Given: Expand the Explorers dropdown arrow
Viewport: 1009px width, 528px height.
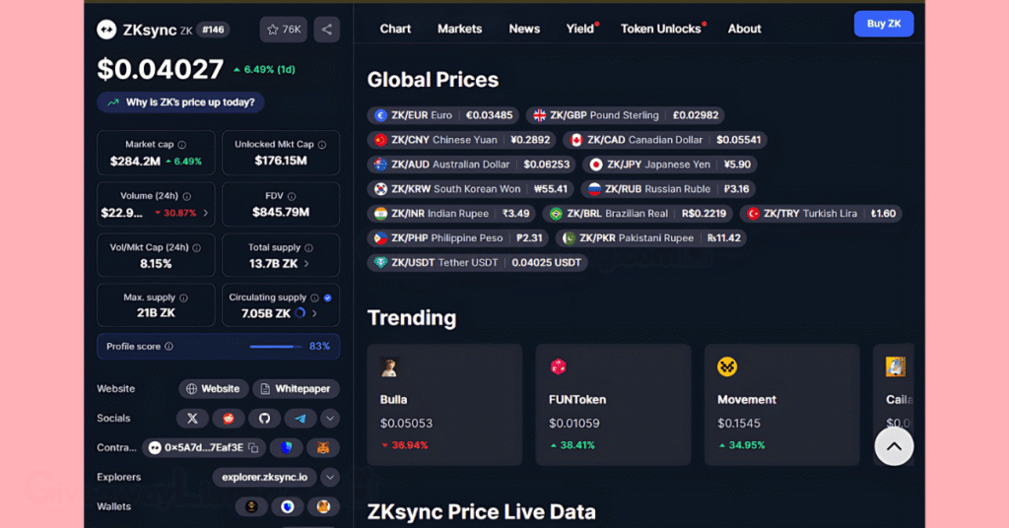Looking at the screenshot, I should [329, 477].
